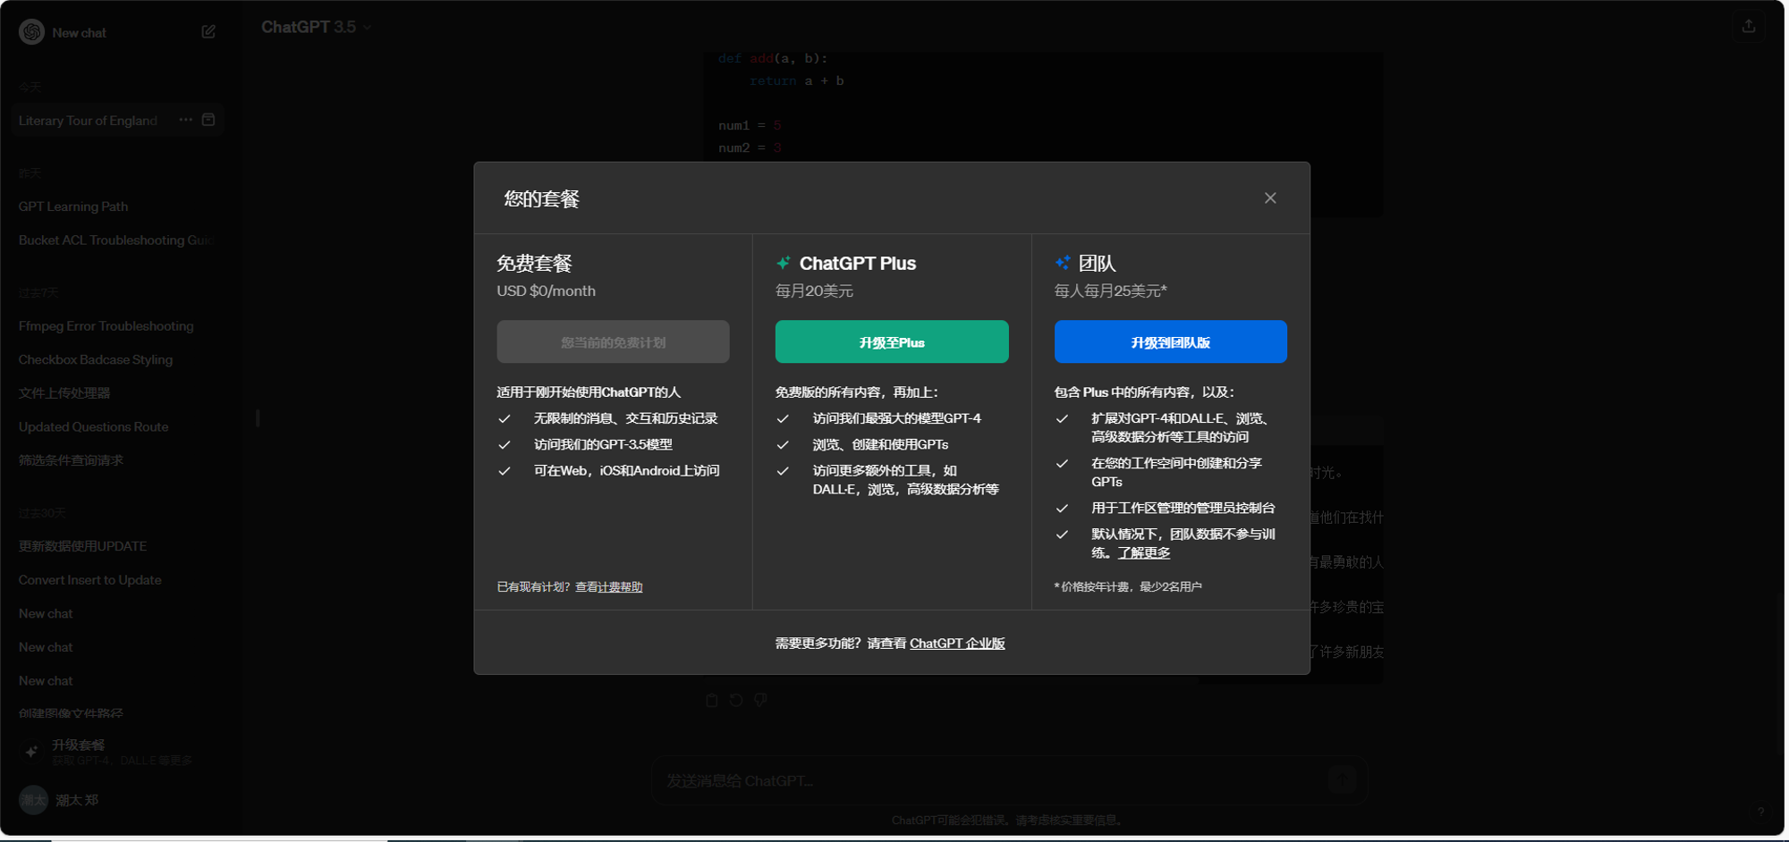Click the 升级到团队版 button
1789x842 pixels.
(1170, 341)
